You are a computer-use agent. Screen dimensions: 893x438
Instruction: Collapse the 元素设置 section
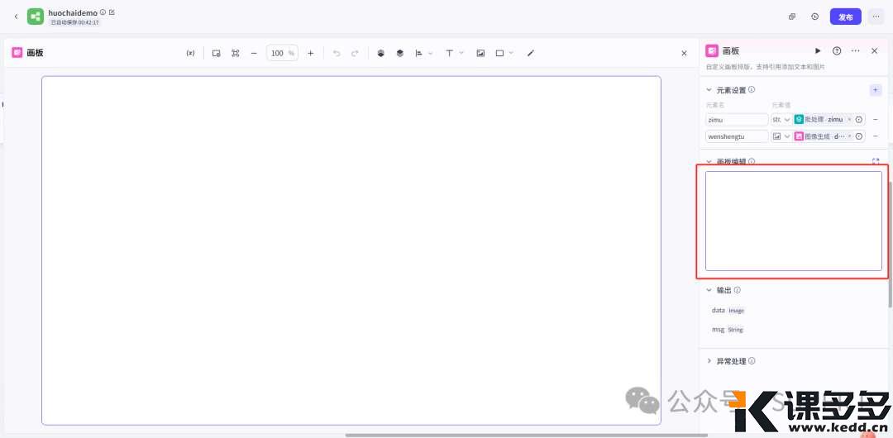tap(709, 90)
